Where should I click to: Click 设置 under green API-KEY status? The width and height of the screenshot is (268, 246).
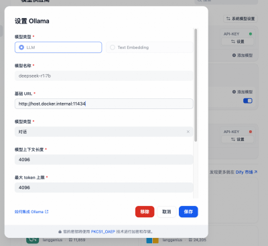tap(238, 41)
